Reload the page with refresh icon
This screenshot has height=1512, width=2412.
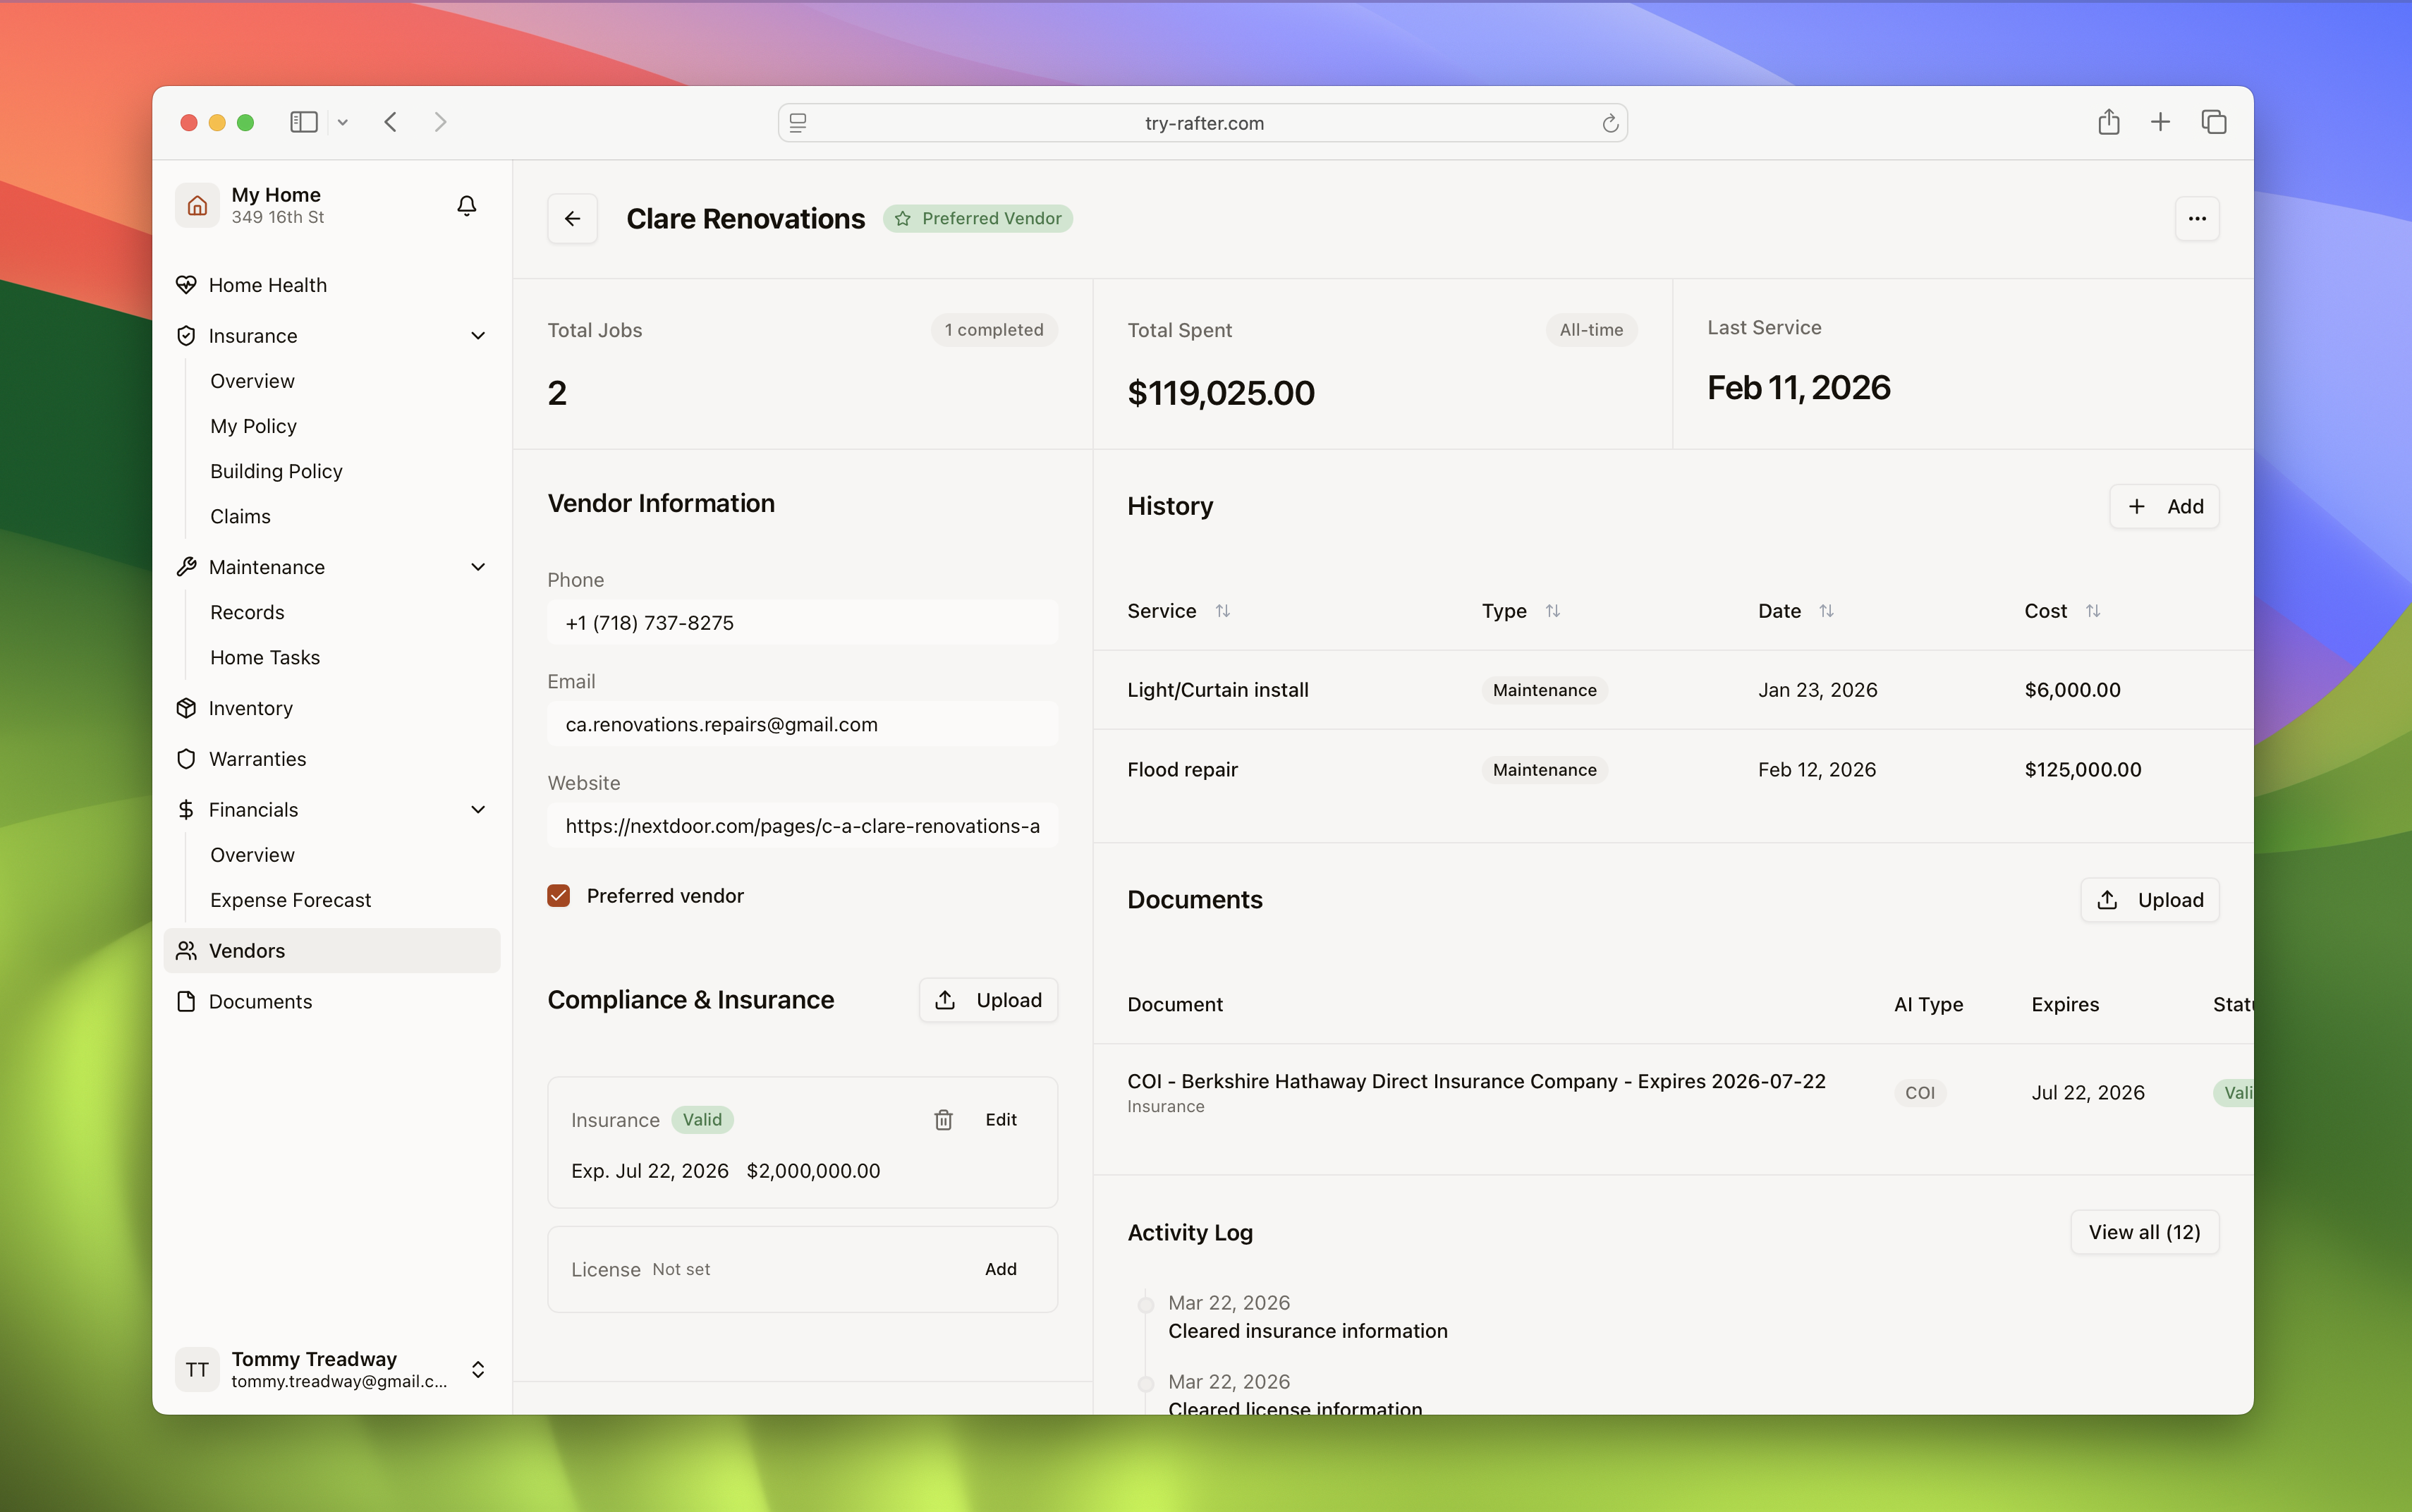[1609, 123]
